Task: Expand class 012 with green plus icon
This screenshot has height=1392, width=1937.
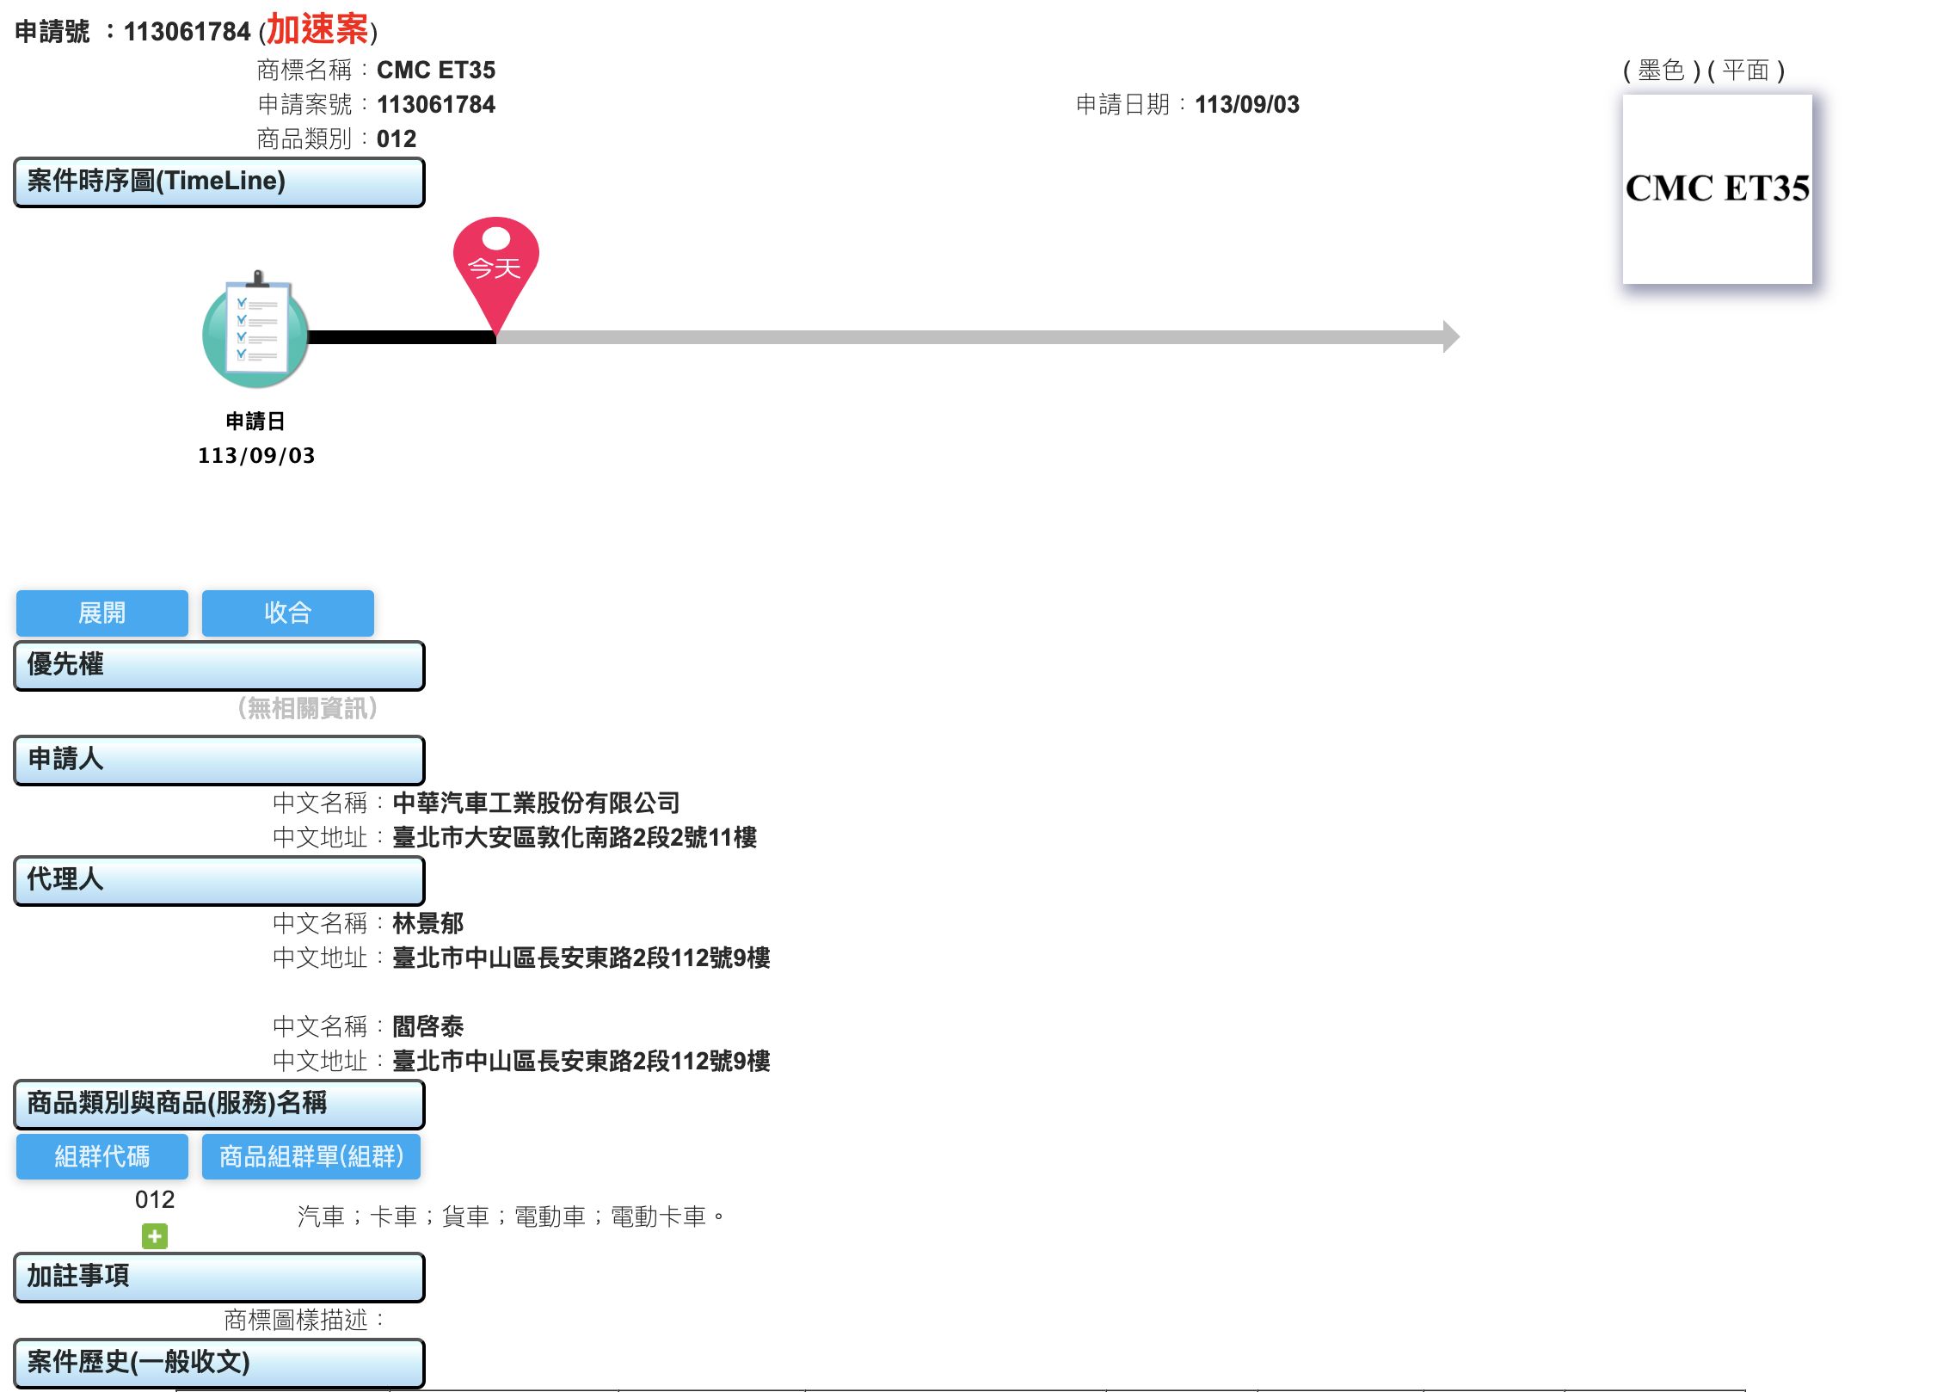Action: click(x=155, y=1236)
